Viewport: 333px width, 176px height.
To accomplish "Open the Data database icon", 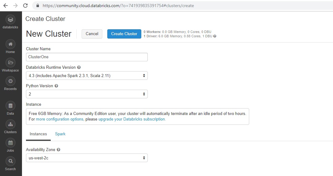I will point(11,106).
